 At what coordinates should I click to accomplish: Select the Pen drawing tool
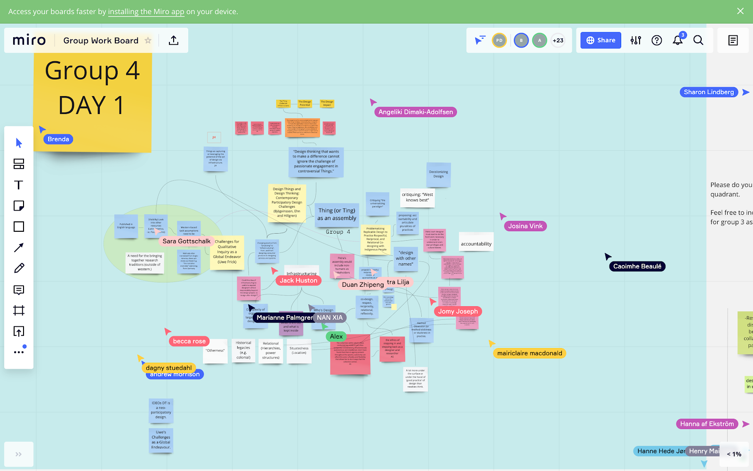click(19, 268)
